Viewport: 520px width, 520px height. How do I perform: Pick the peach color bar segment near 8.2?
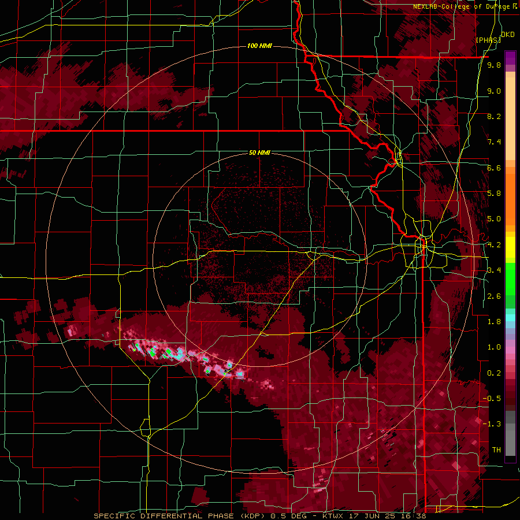tap(510, 120)
